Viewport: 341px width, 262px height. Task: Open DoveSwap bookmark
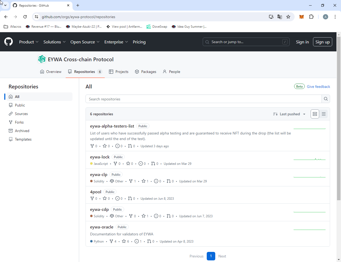click(157, 27)
